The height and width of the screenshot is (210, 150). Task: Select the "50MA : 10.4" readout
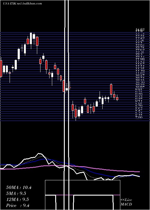pyautogui.click(x=19, y=187)
